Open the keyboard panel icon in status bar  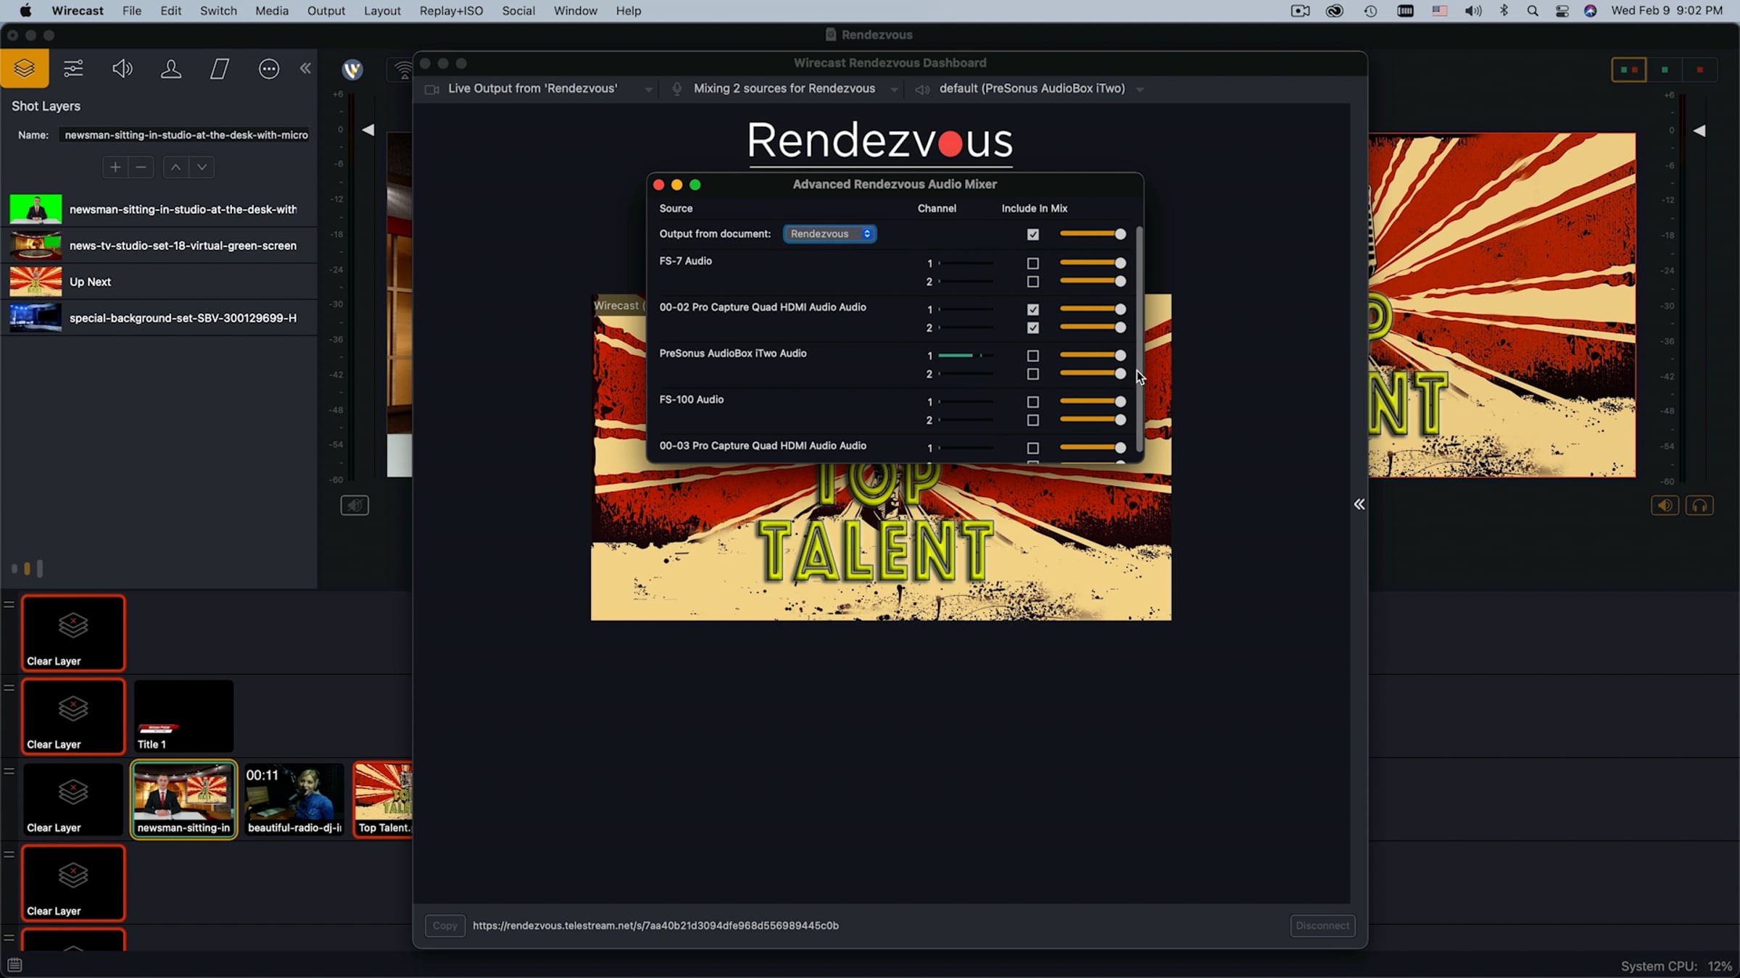pos(14,965)
